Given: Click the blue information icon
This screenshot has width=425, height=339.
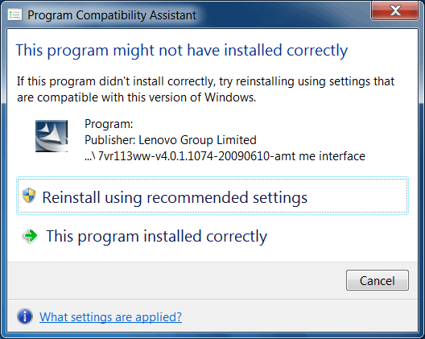Looking at the screenshot, I should 25,316.
